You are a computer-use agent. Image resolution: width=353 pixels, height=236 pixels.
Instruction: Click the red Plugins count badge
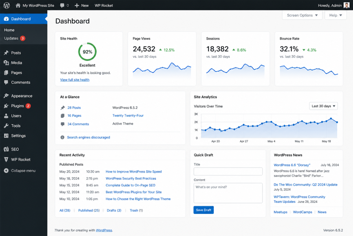(x=28, y=106)
